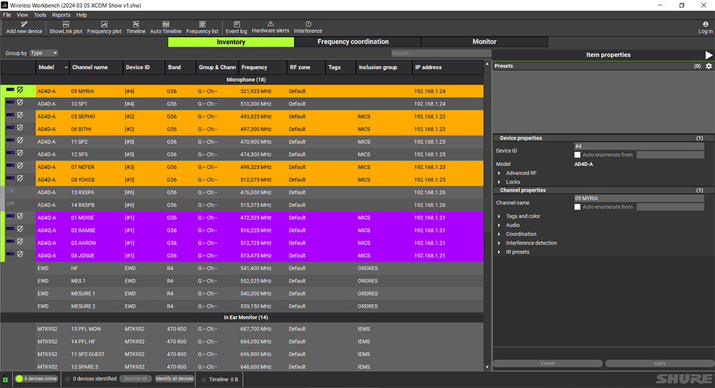Click Identify all devices button

pos(175,379)
